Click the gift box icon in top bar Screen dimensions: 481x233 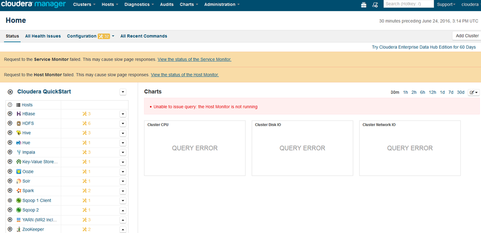(x=364, y=5)
